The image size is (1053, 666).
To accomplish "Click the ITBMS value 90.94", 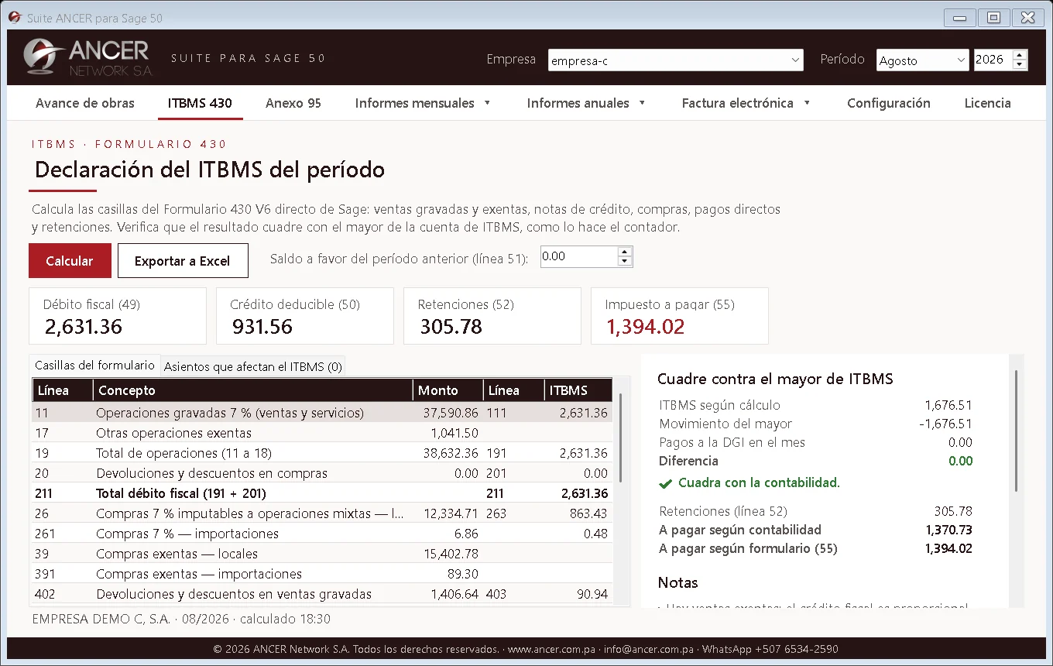I will tap(592, 594).
